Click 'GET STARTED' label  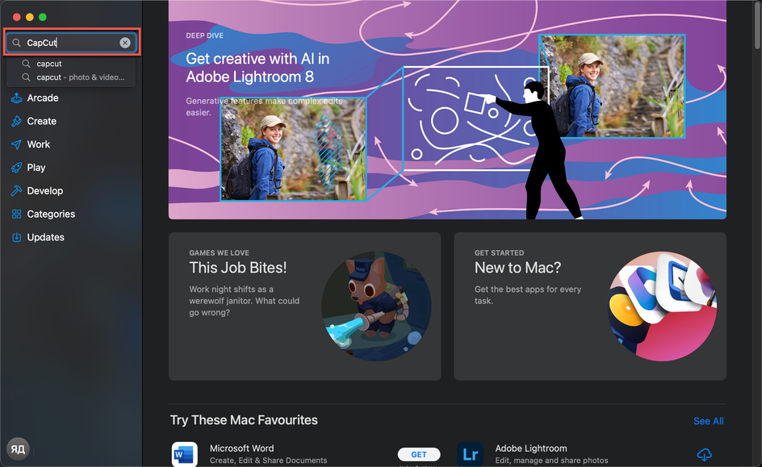tap(499, 253)
